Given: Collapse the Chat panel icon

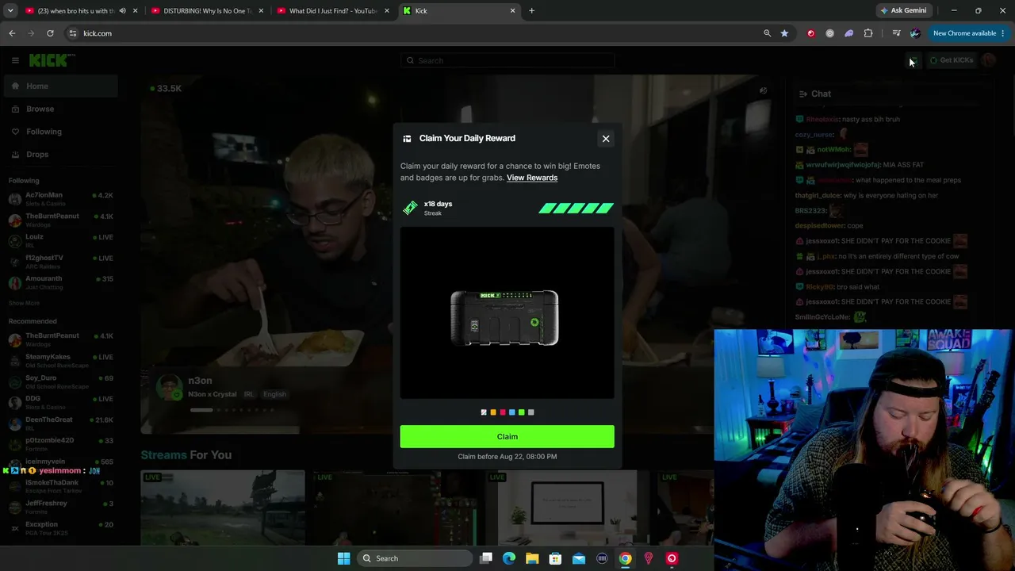Looking at the screenshot, I should coord(803,94).
